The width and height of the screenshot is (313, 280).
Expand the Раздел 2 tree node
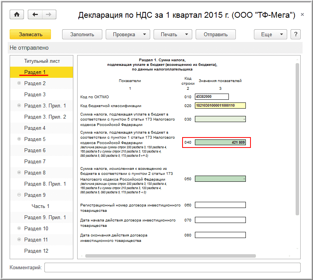[19, 83]
